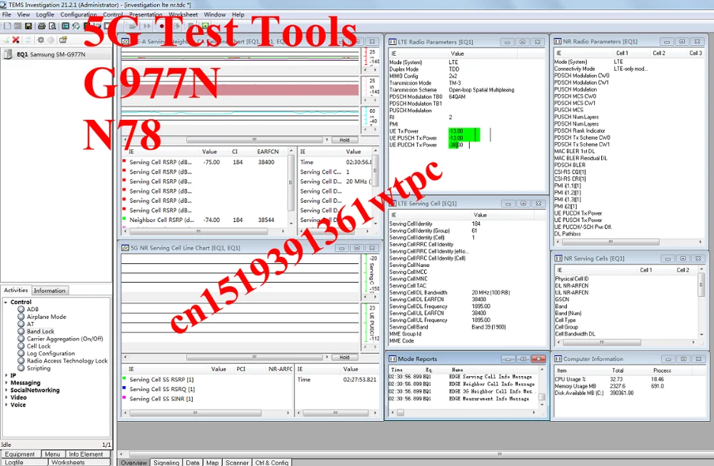Click the green spreadsheet export toolbar icon
Viewport: 714px width, 466px height.
tap(206, 26)
